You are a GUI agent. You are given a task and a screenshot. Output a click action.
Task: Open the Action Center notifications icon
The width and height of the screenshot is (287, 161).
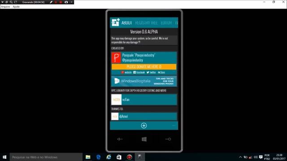click(x=261, y=157)
